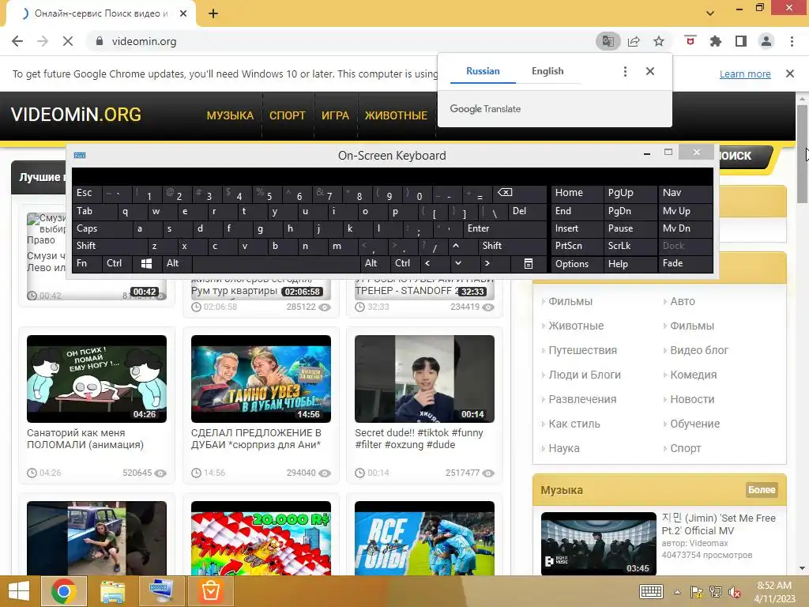The width and height of the screenshot is (809, 607).
Task: Click the context menu key on keyboard
Action: [529, 264]
